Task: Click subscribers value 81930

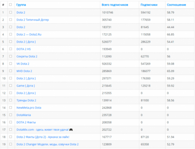Action: pyautogui.click(x=145, y=100)
